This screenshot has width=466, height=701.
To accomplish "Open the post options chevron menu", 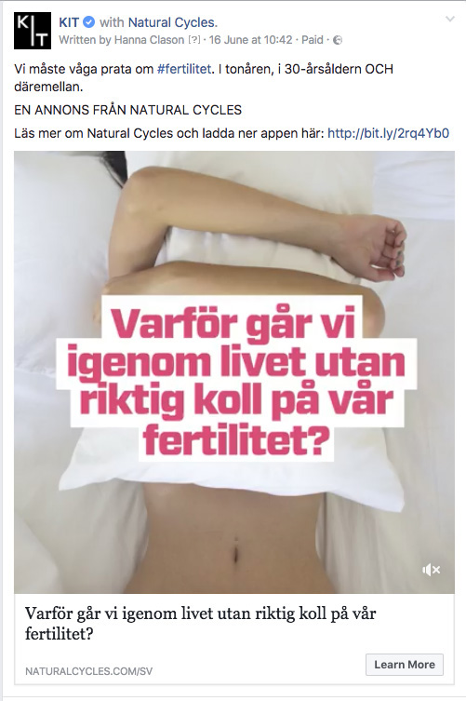I will [450, 20].
